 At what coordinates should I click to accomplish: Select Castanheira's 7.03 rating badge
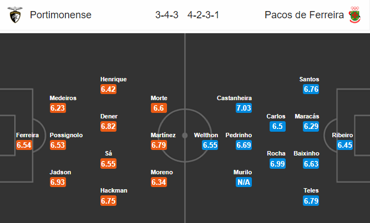244,108
